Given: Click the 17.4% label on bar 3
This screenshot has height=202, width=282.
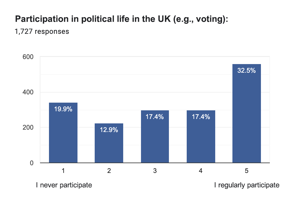Looking at the screenshot, I should pos(155,117).
